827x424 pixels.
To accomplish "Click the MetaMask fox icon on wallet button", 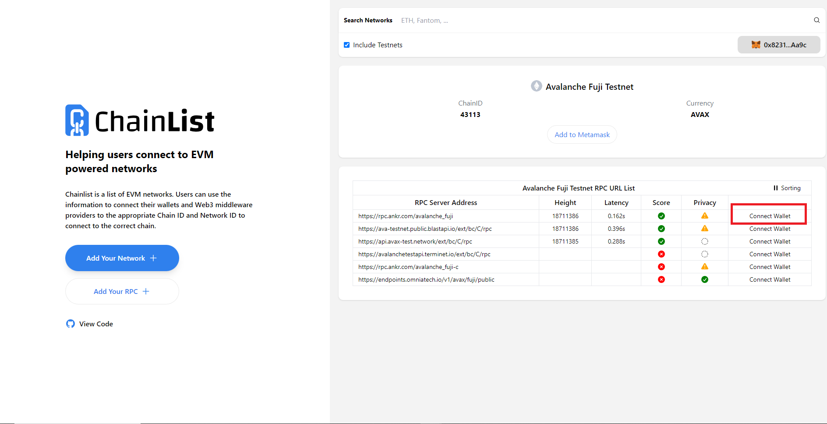I will (x=755, y=45).
